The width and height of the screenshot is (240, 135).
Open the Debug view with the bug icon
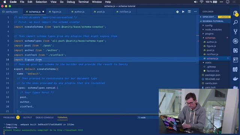[x=235, y=41]
